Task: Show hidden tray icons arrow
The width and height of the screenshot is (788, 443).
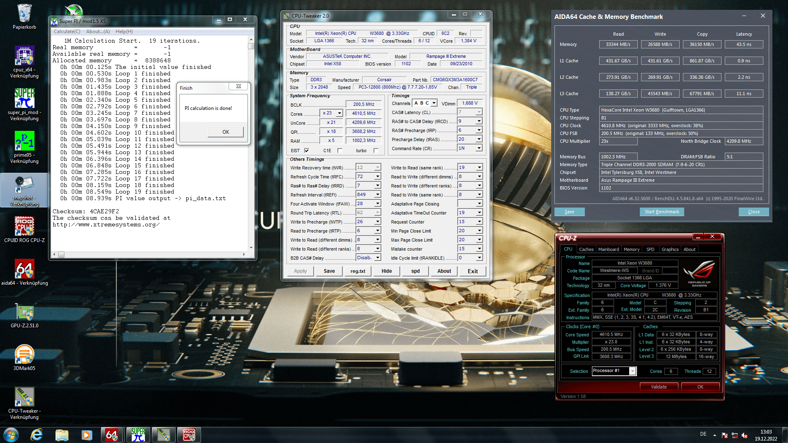Action: tap(715, 435)
